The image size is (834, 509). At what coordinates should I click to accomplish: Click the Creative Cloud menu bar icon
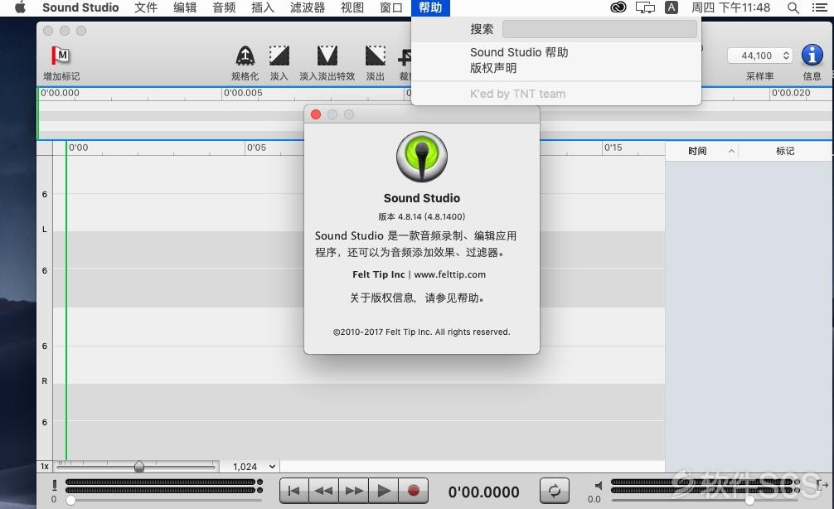(618, 7)
